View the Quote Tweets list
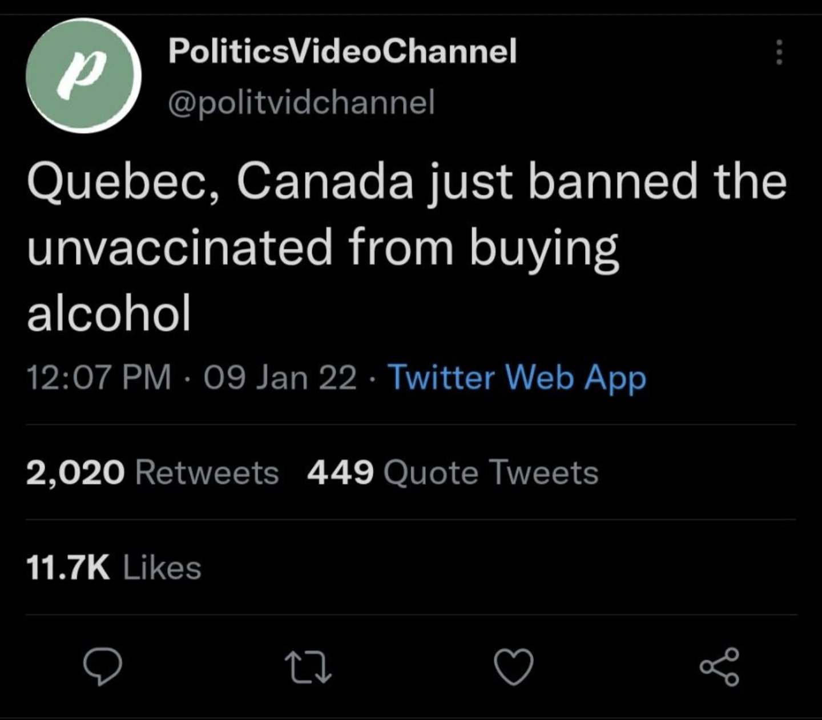Viewport: 822px width, 720px height. tap(491, 472)
